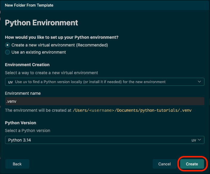Click the Create button

click(x=192, y=164)
